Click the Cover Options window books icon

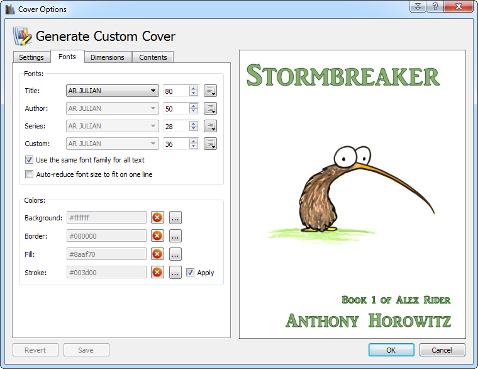pyautogui.click(x=10, y=9)
